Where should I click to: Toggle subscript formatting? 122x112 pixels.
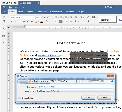tap(32, 21)
